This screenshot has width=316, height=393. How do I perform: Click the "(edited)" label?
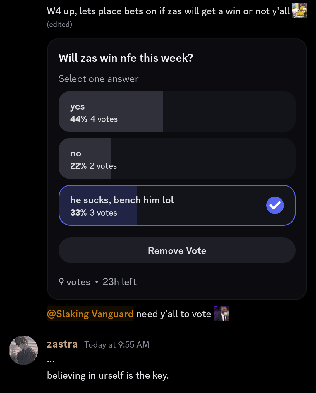point(59,25)
